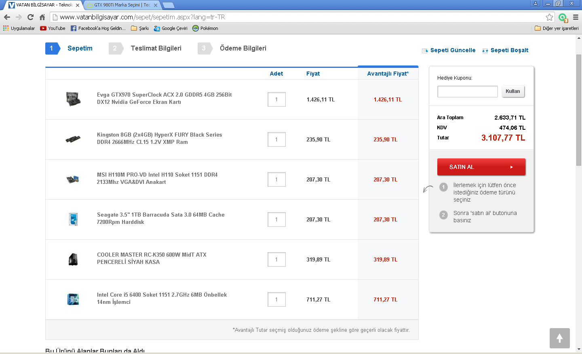Open the COOLER MASTER RC-K350 KASA link
Screen dimensions: 582x354
(x=152, y=258)
